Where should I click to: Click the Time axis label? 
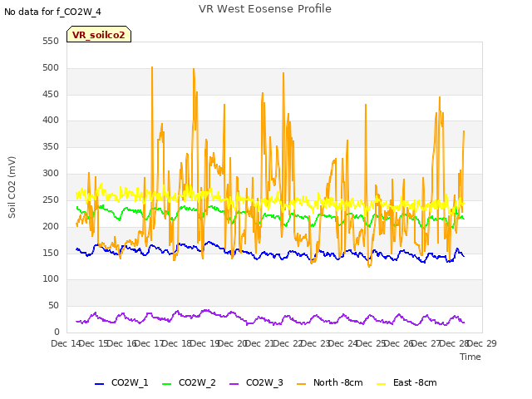click(470, 357)
